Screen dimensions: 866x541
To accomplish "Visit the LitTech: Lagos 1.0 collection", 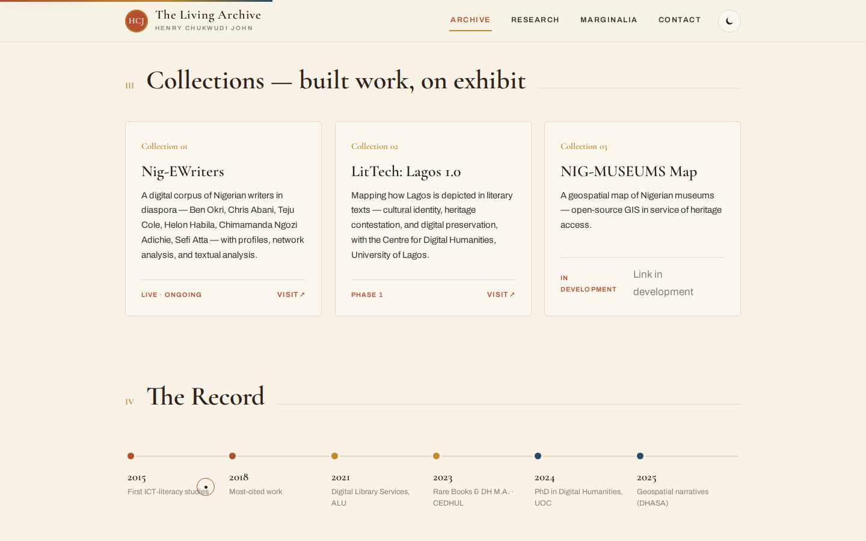I will (x=501, y=295).
